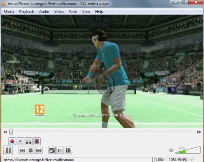Open the Playback menu
The image size is (204, 162).
(27, 12)
